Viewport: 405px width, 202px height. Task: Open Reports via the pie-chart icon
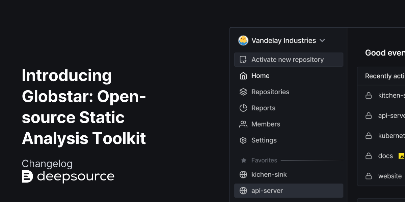coord(243,108)
